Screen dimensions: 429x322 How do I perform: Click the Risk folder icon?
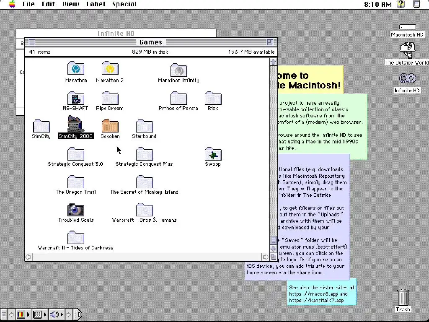(x=213, y=98)
